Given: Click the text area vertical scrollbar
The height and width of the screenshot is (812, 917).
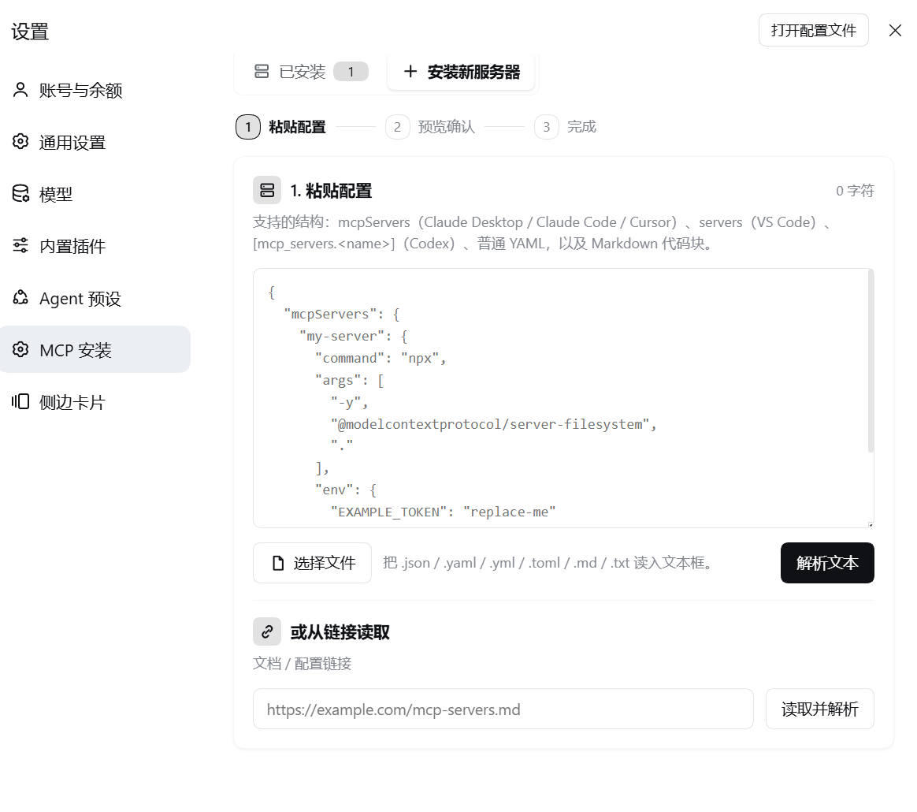Looking at the screenshot, I should coord(871,360).
